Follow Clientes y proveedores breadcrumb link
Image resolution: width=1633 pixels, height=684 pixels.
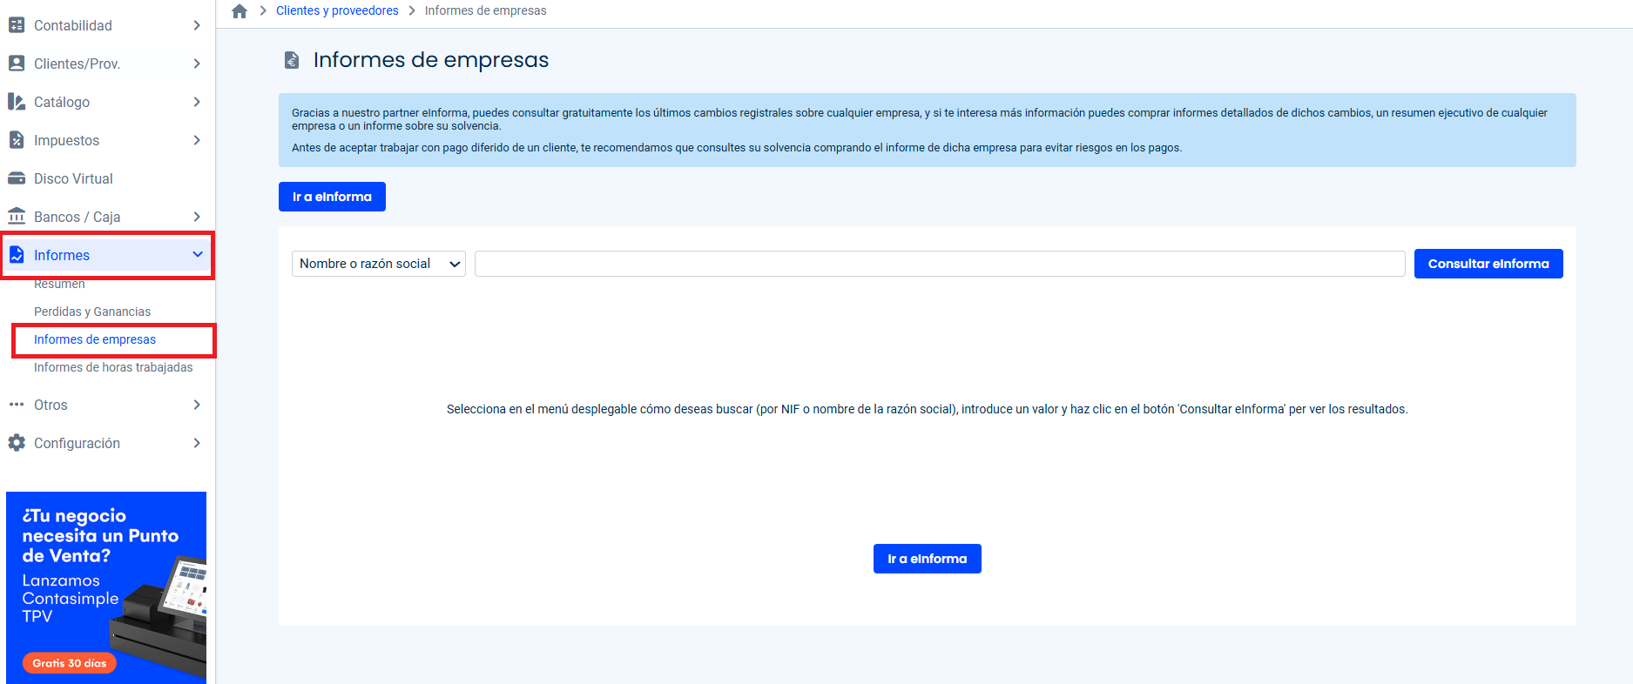[x=337, y=10]
